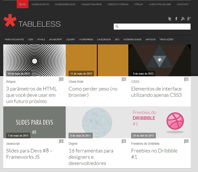Open the Twitter social icon
This screenshot has height=172, width=198.
pos(170,19)
